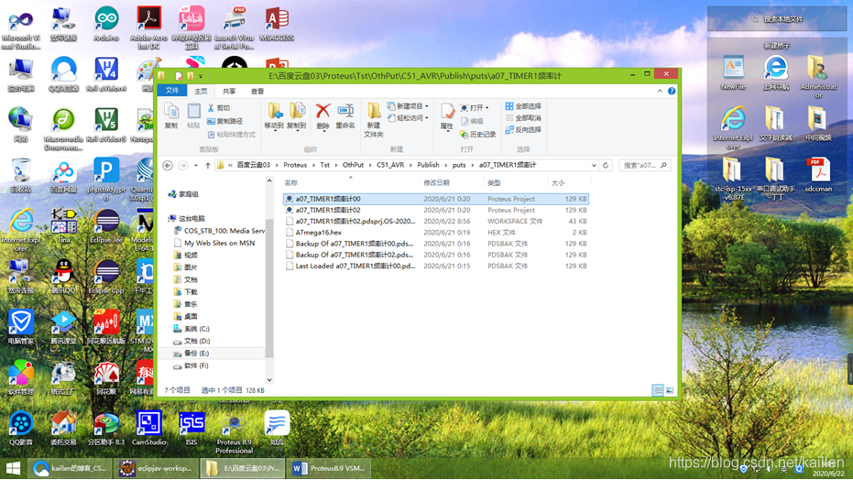Viewport: 853px width, 480px height.
Task: Click the Copy (复制) icon in clipboard group
Action: coord(171,115)
